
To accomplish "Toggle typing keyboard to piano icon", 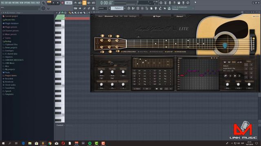I will pyautogui.click(x=75, y=8).
